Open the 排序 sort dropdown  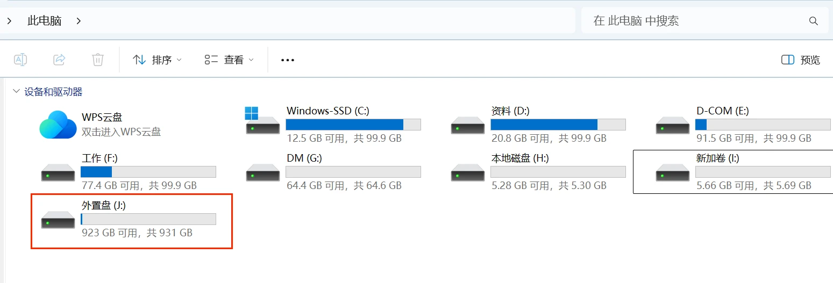pyautogui.click(x=158, y=60)
